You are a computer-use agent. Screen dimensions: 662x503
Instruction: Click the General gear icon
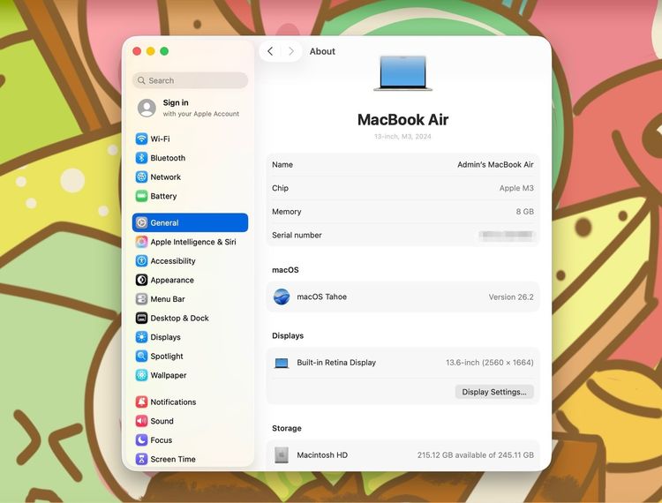[141, 222]
